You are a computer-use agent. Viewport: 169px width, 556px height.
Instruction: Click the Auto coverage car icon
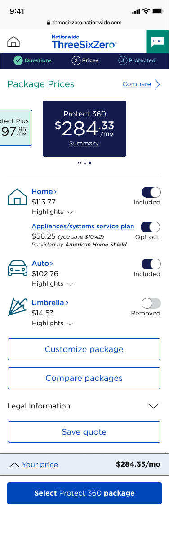17,268
